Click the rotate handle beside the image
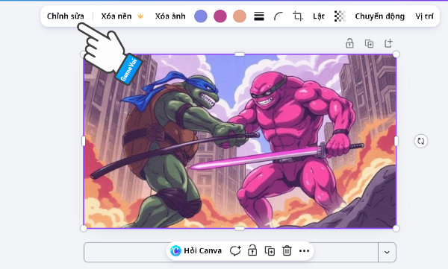 pos(420,141)
